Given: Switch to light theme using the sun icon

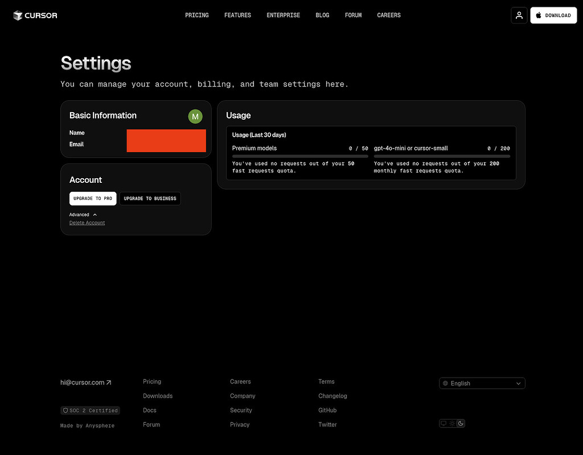Looking at the screenshot, I should [x=452, y=423].
